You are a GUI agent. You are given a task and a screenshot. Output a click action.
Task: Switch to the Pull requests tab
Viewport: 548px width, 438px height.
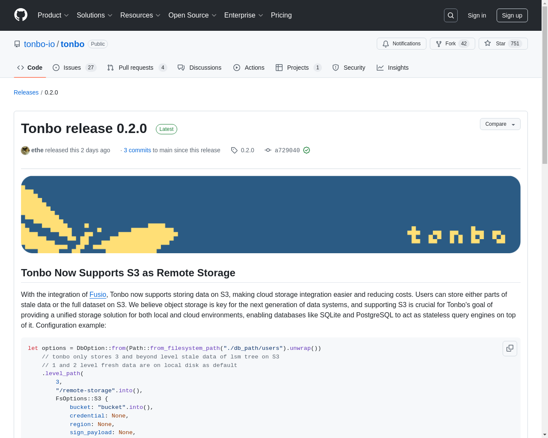(x=137, y=68)
